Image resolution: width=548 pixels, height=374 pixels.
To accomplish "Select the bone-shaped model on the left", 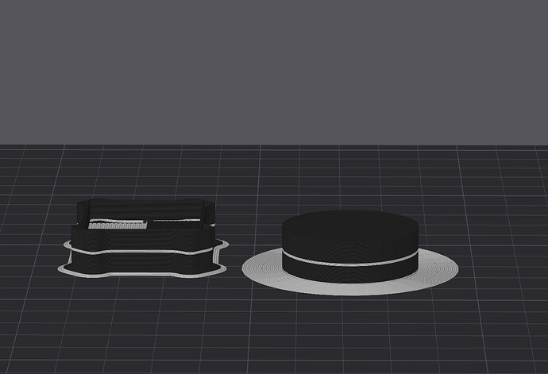I will pos(143,237).
